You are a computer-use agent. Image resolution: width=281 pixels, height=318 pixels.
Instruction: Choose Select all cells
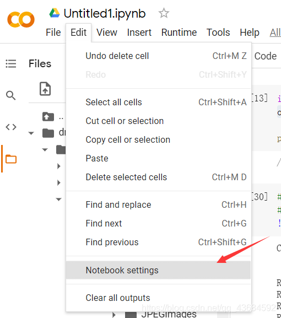pos(159,102)
